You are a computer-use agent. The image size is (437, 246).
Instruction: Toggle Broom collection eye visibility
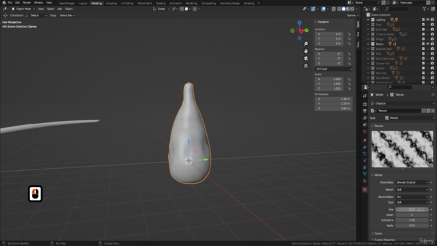click(428, 44)
